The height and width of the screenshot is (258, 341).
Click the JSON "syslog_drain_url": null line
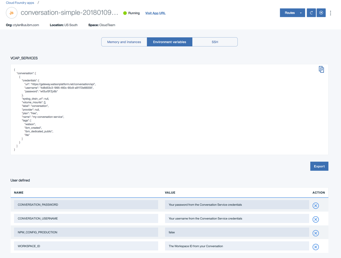pyautogui.click(x=35, y=98)
